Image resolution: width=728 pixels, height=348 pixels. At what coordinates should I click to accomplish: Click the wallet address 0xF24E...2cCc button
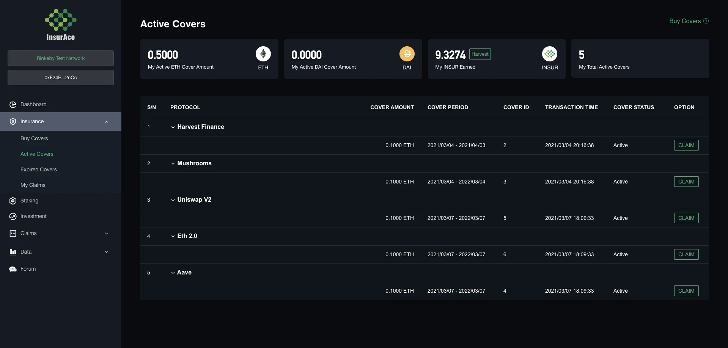(61, 77)
